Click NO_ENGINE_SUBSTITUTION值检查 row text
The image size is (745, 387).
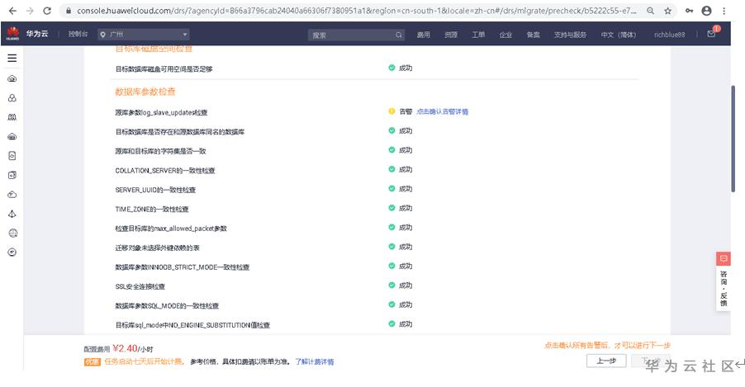[192, 325]
